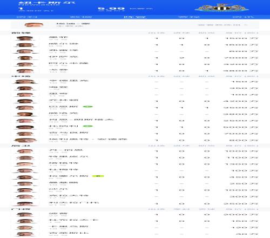
Task: Open the squad filter on the coach row
Action: click(223, 25)
